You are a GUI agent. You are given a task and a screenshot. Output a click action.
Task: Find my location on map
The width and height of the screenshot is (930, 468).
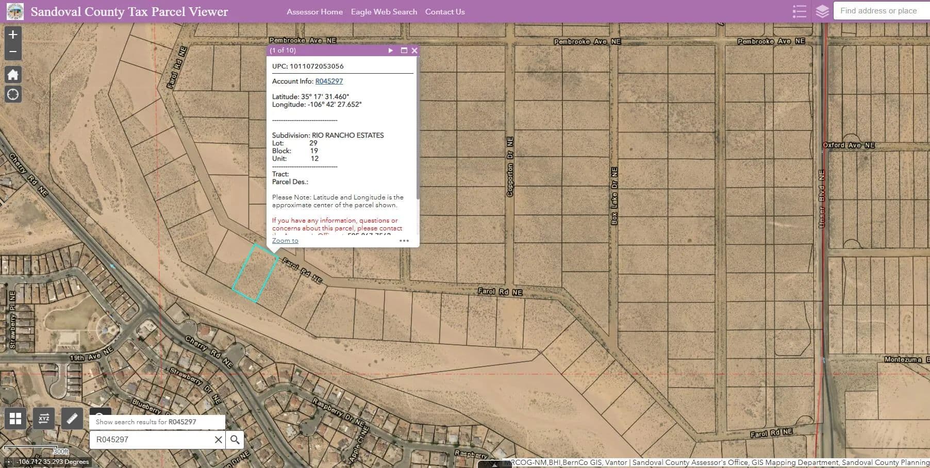tap(13, 94)
